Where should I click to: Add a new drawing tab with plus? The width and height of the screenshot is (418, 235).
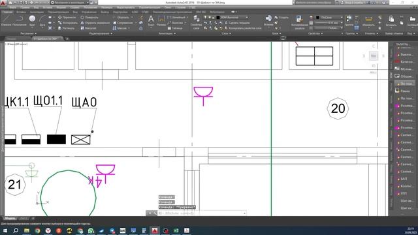coord(67,39)
